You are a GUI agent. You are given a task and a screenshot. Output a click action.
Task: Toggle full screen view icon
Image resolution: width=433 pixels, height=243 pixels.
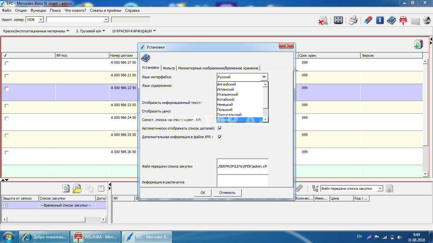coord(338,21)
